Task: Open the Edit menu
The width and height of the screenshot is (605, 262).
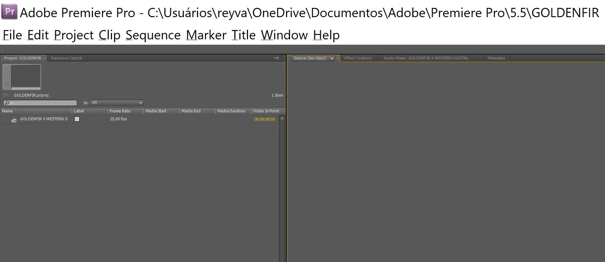Action: click(38, 35)
